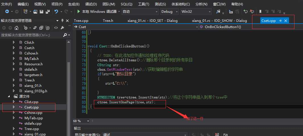The width and height of the screenshot is (303, 136).
Task: Start the debugger with the green play icon
Action: tap(78, 12)
